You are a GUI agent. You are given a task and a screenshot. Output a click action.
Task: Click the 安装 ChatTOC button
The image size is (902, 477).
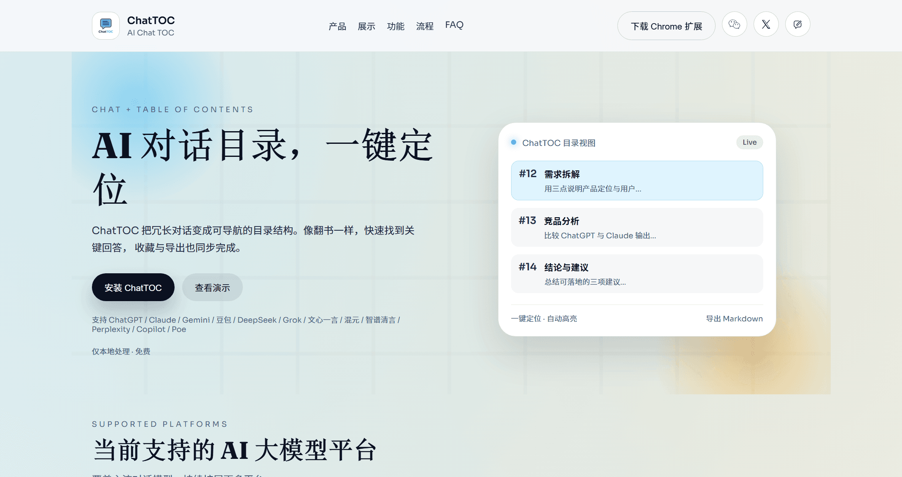click(x=133, y=287)
